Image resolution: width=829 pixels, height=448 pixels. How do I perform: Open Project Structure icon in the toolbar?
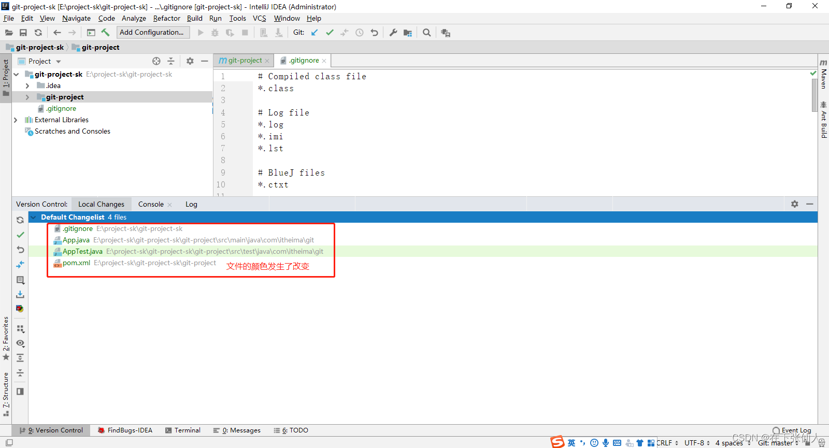pyautogui.click(x=408, y=33)
